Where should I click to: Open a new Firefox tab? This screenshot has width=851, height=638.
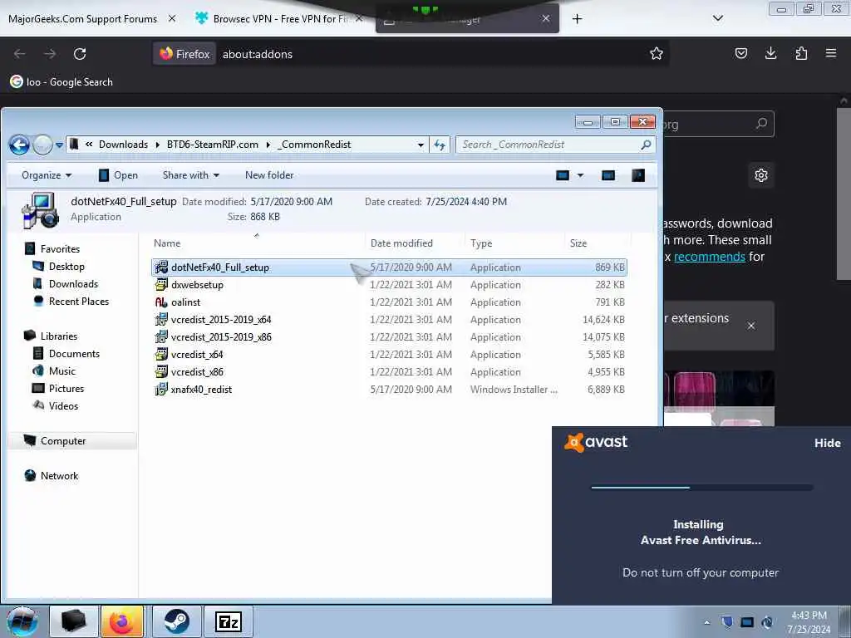[x=577, y=19]
